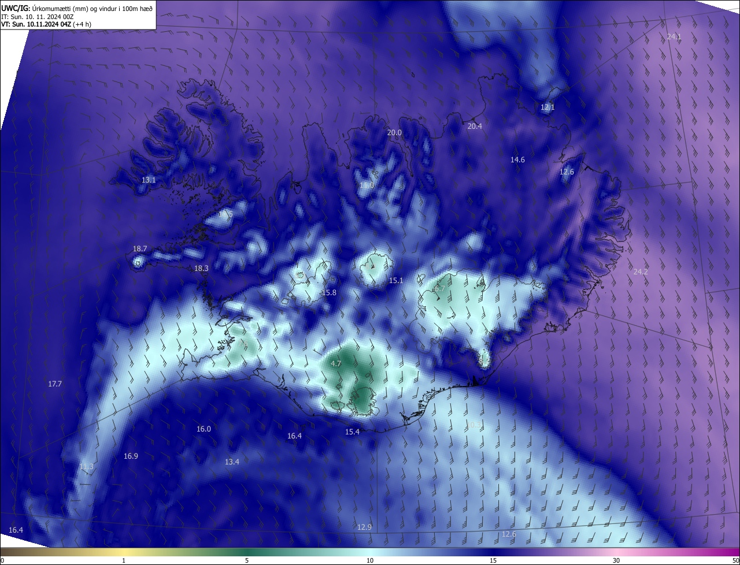Click the colorbar tick label '0'
This screenshot has width=740, height=565.
pyautogui.click(x=2, y=560)
